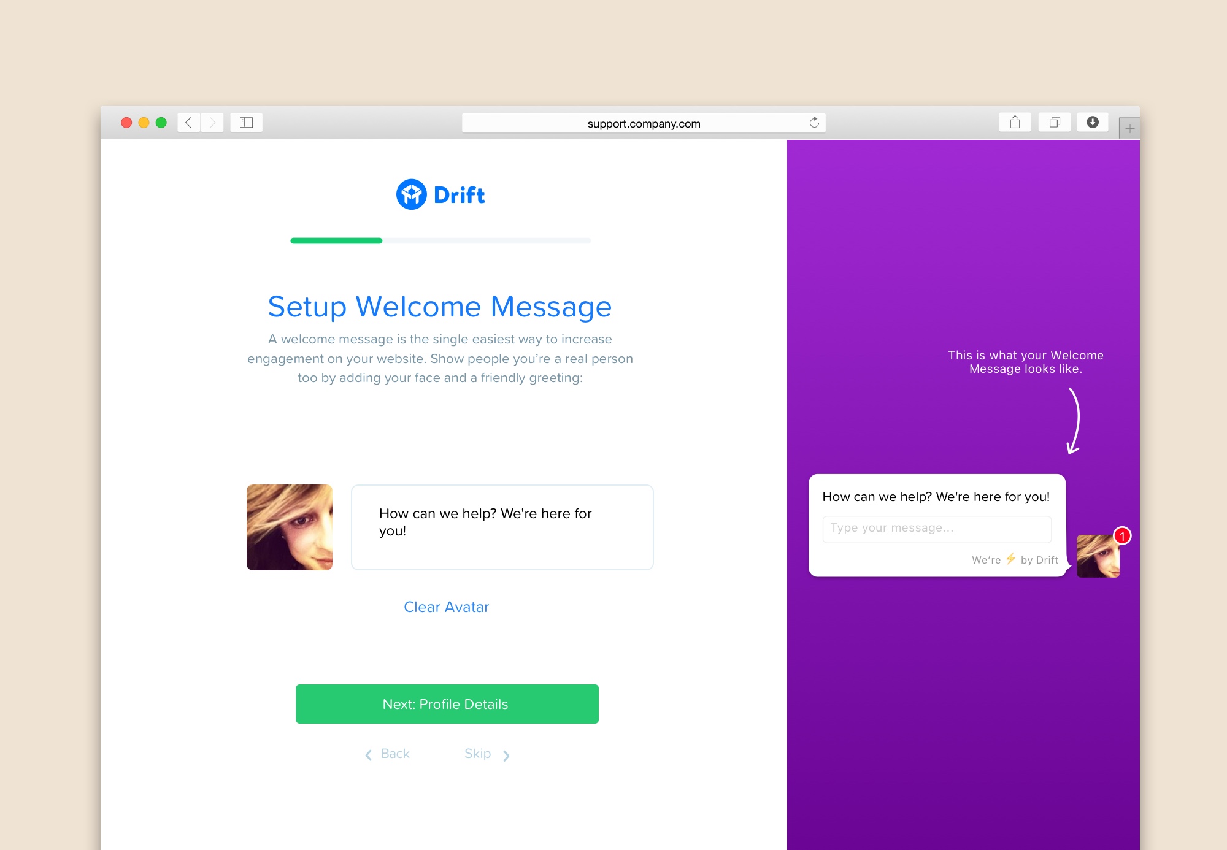Click the Drift logo

(440, 194)
